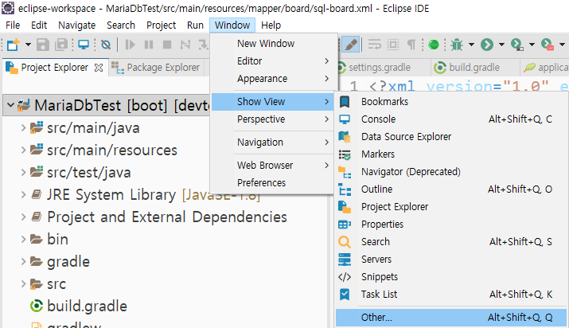Expand Project and External Dependencies
Screen dimensions: 569x328
coord(23,217)
